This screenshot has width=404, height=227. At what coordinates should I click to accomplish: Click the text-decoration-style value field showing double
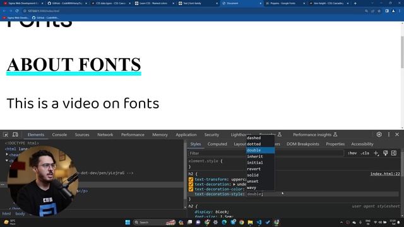[254, 194]
